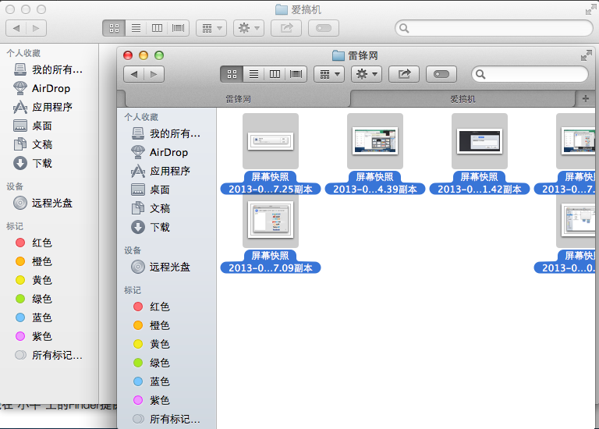Open 应用程序 in 雷锋网 window sidebar
Viewport: 599px width, 429px height.
161,171
